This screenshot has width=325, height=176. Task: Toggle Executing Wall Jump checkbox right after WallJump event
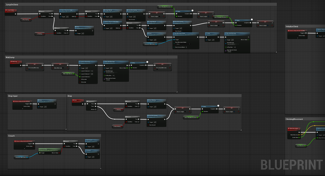coord(29,69)
